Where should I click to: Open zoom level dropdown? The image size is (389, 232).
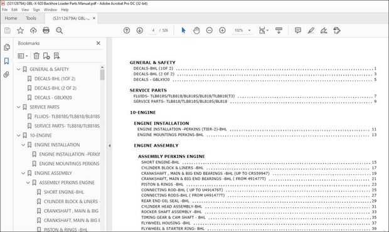coord(249,31)
